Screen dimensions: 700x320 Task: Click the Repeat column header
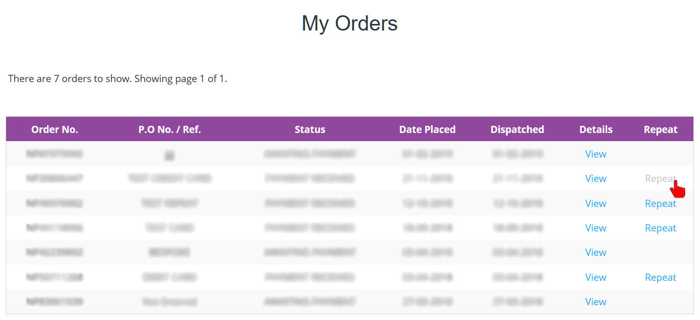(660, 129)
